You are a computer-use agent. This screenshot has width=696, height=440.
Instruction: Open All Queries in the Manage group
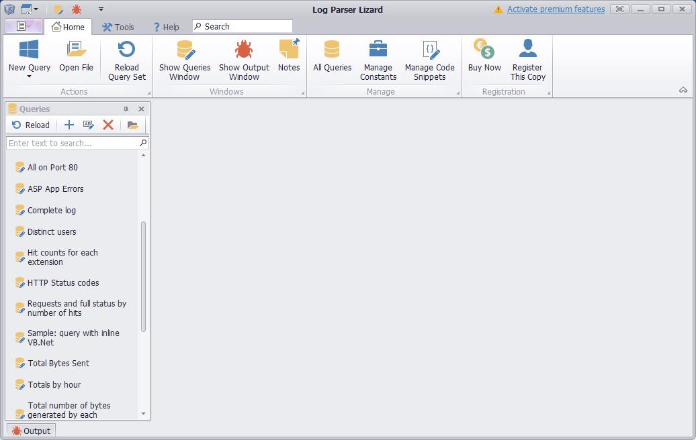point(332,56)
